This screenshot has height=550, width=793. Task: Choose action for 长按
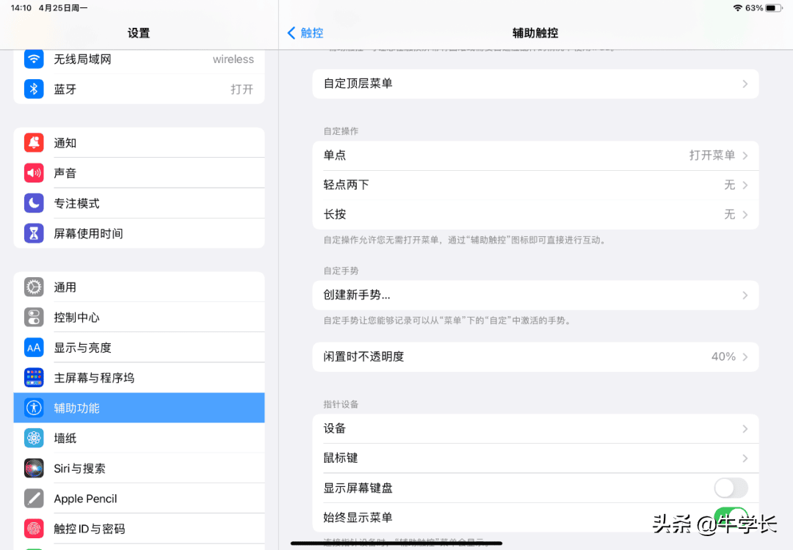(535, 214)
